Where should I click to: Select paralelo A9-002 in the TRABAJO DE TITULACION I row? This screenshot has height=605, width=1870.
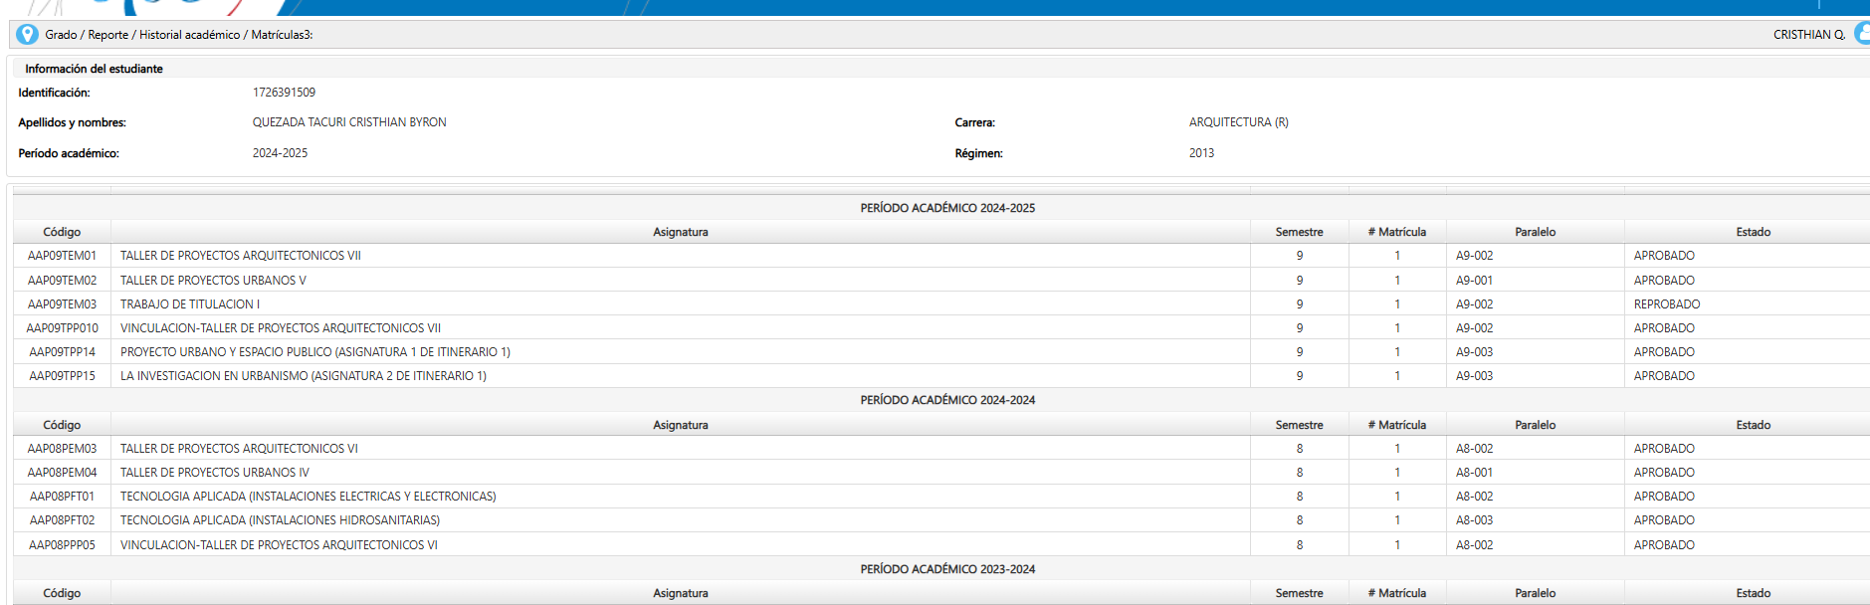pyautogui.click(x=1474, y=304)
